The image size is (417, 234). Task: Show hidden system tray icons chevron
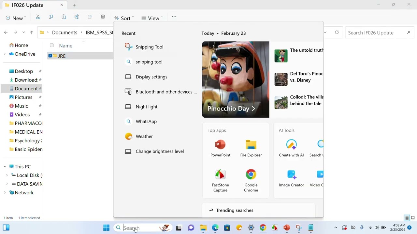tap(336, 228)
